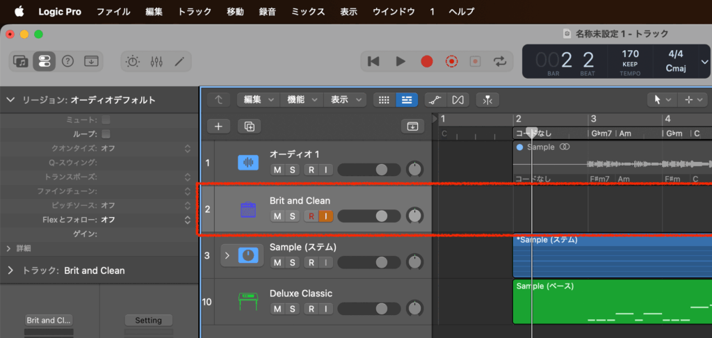Show grid view icon in tracks toolbar
This screenshot has height=338, width=712.
point(384,100)
